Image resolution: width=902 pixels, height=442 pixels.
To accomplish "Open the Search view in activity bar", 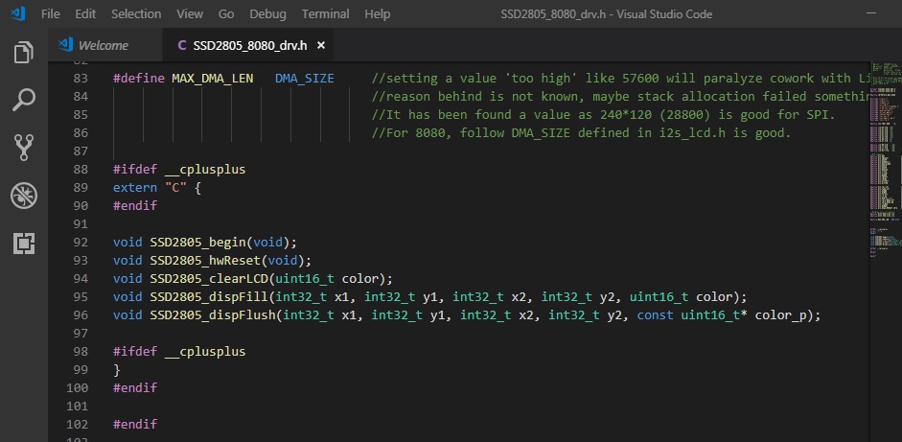I will click(24, 99).
